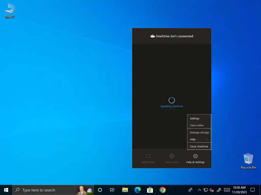
Task: Open Cortana circle icon on taskbar
Action: point(100,190)
